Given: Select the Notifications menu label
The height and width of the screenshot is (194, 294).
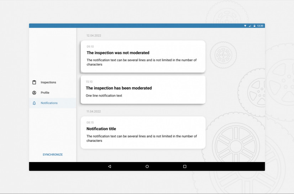Looking at the screenshot, I should coord(49,103).
